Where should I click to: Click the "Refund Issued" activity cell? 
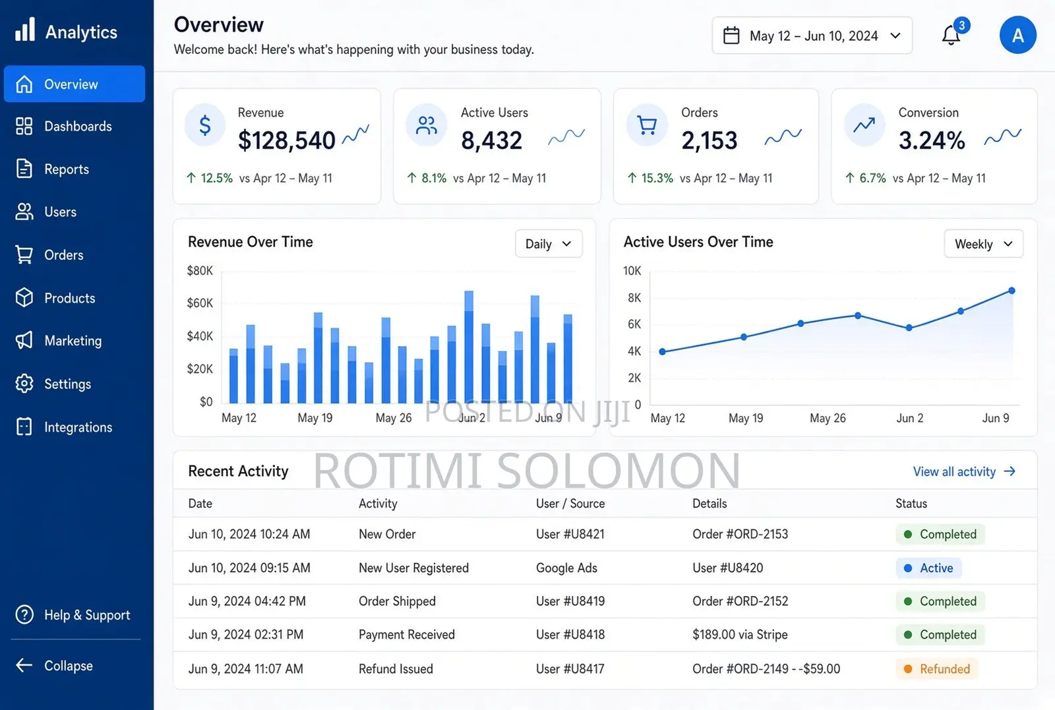396,668
